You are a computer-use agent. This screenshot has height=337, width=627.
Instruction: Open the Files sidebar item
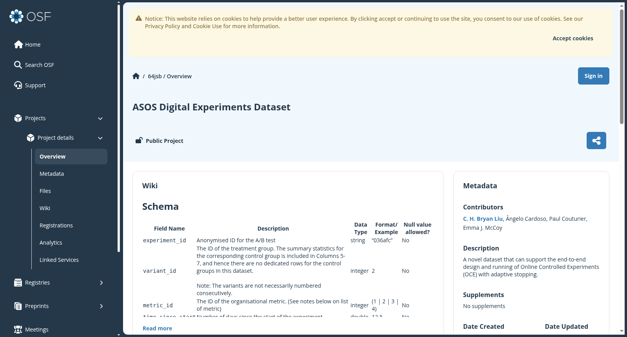pyautogui.click(x=71, y=191)
